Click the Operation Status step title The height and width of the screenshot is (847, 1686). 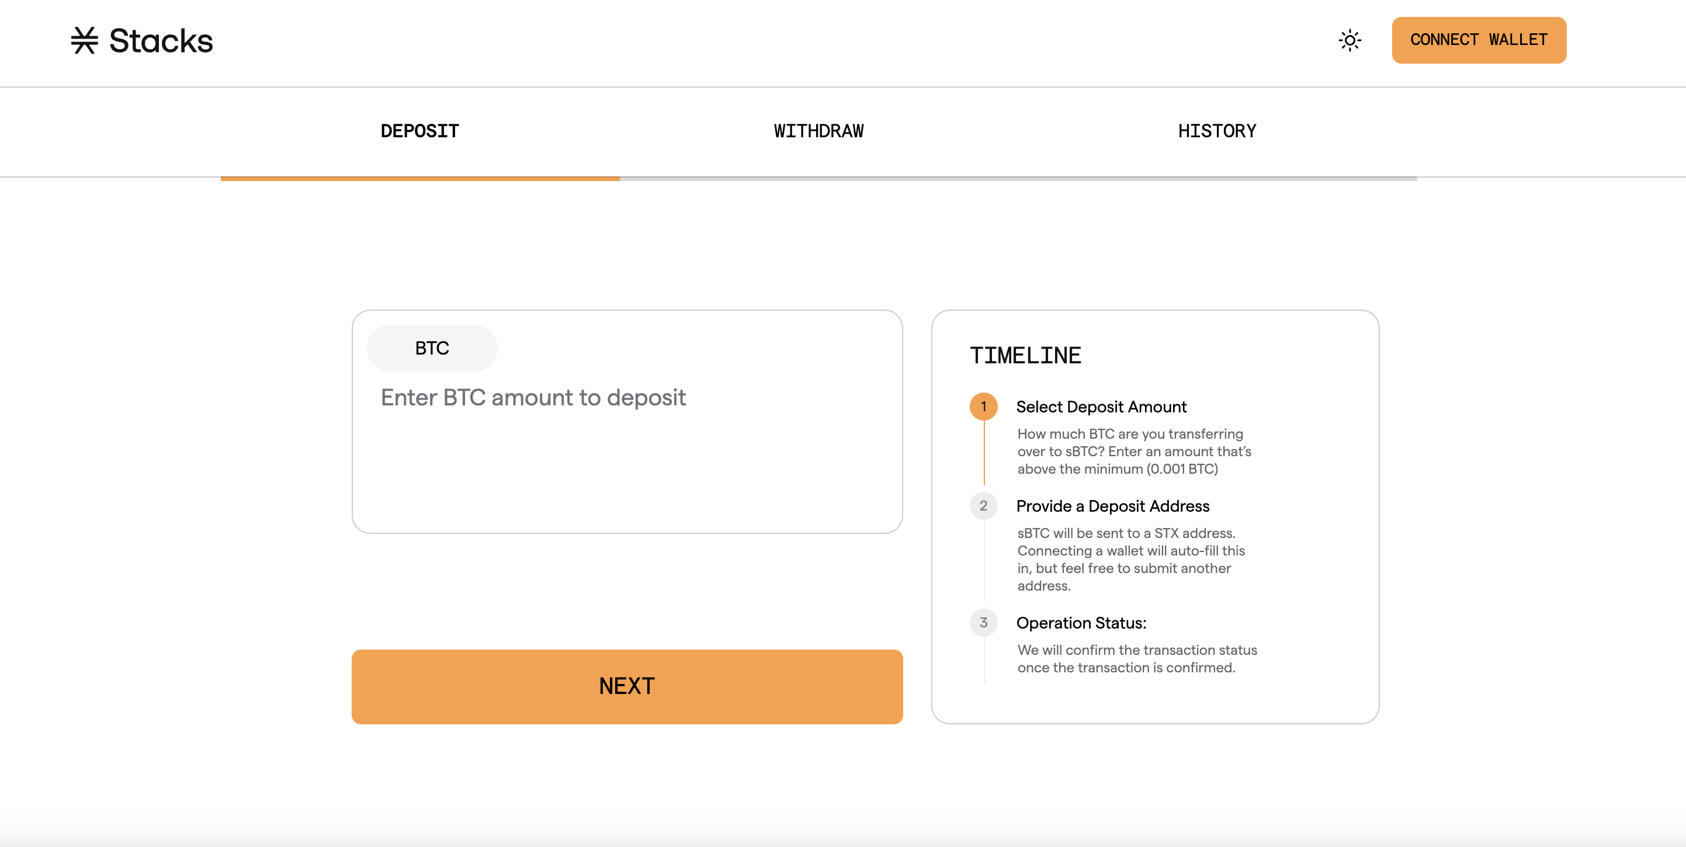click(x=1081, y=623)
